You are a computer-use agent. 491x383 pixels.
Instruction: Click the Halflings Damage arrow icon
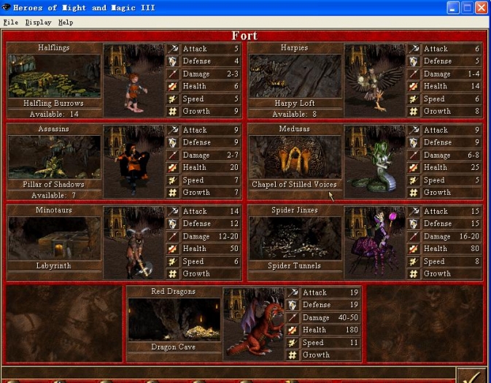click(172, 74)
